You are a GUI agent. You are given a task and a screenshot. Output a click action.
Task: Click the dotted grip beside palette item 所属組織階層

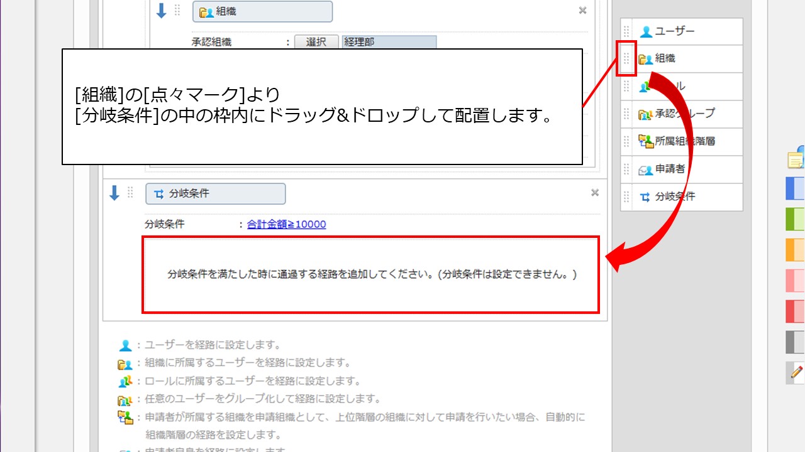pos(626,142)
